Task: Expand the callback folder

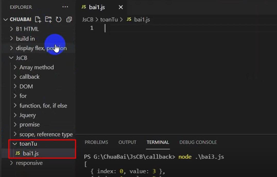Action: coord(29,77)
